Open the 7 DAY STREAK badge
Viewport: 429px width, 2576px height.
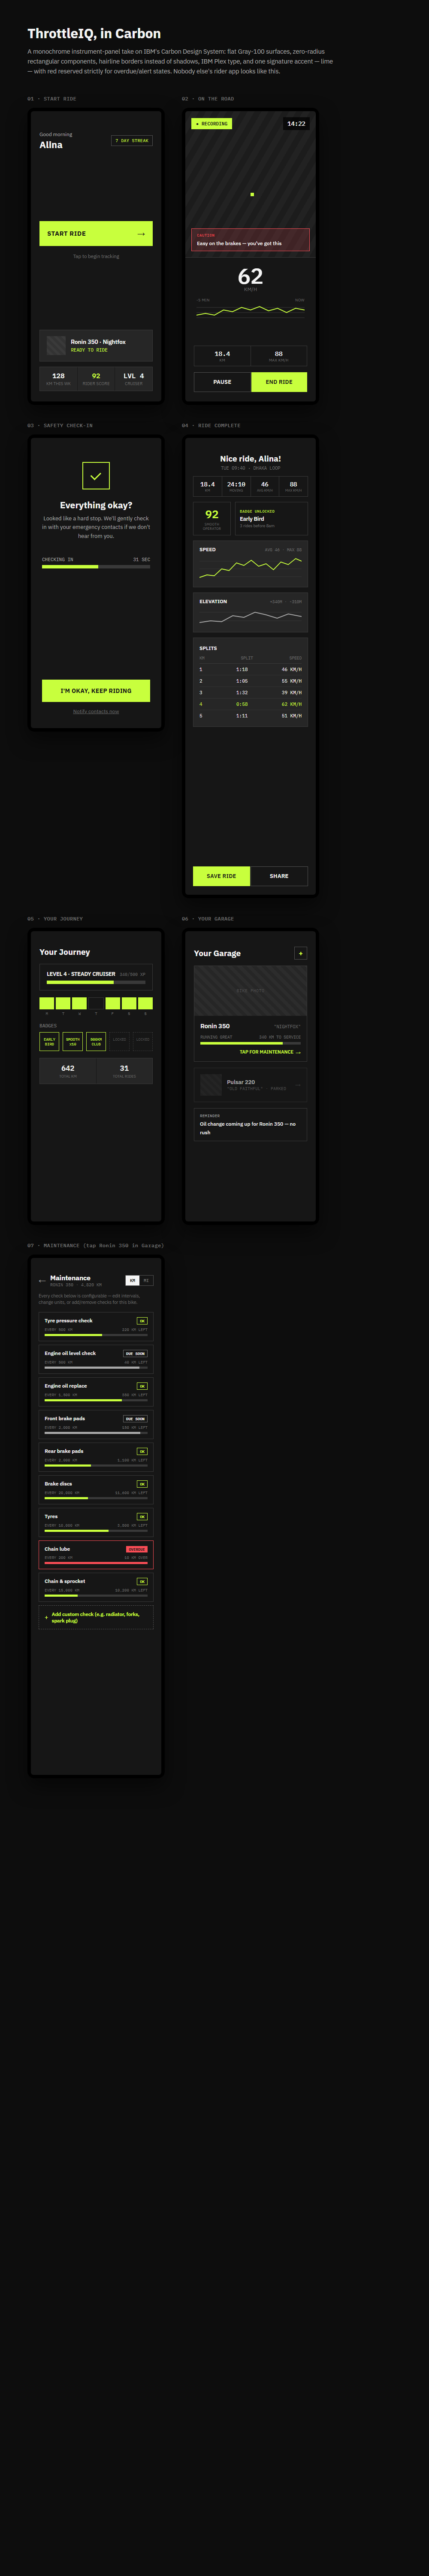[x=132, y=141]
